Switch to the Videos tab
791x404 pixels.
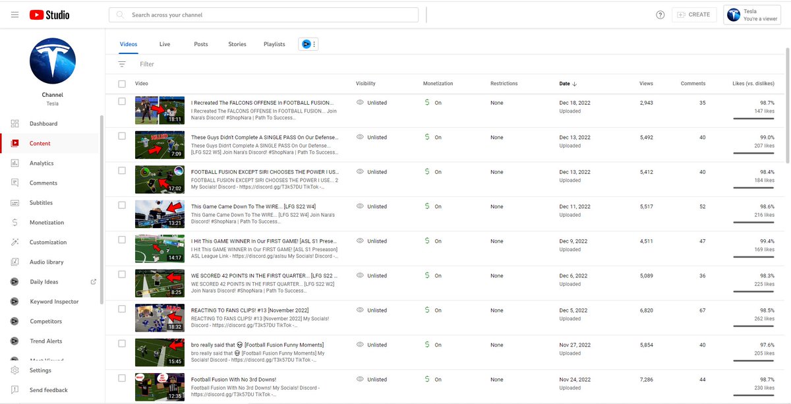click(x=129, y=44)
